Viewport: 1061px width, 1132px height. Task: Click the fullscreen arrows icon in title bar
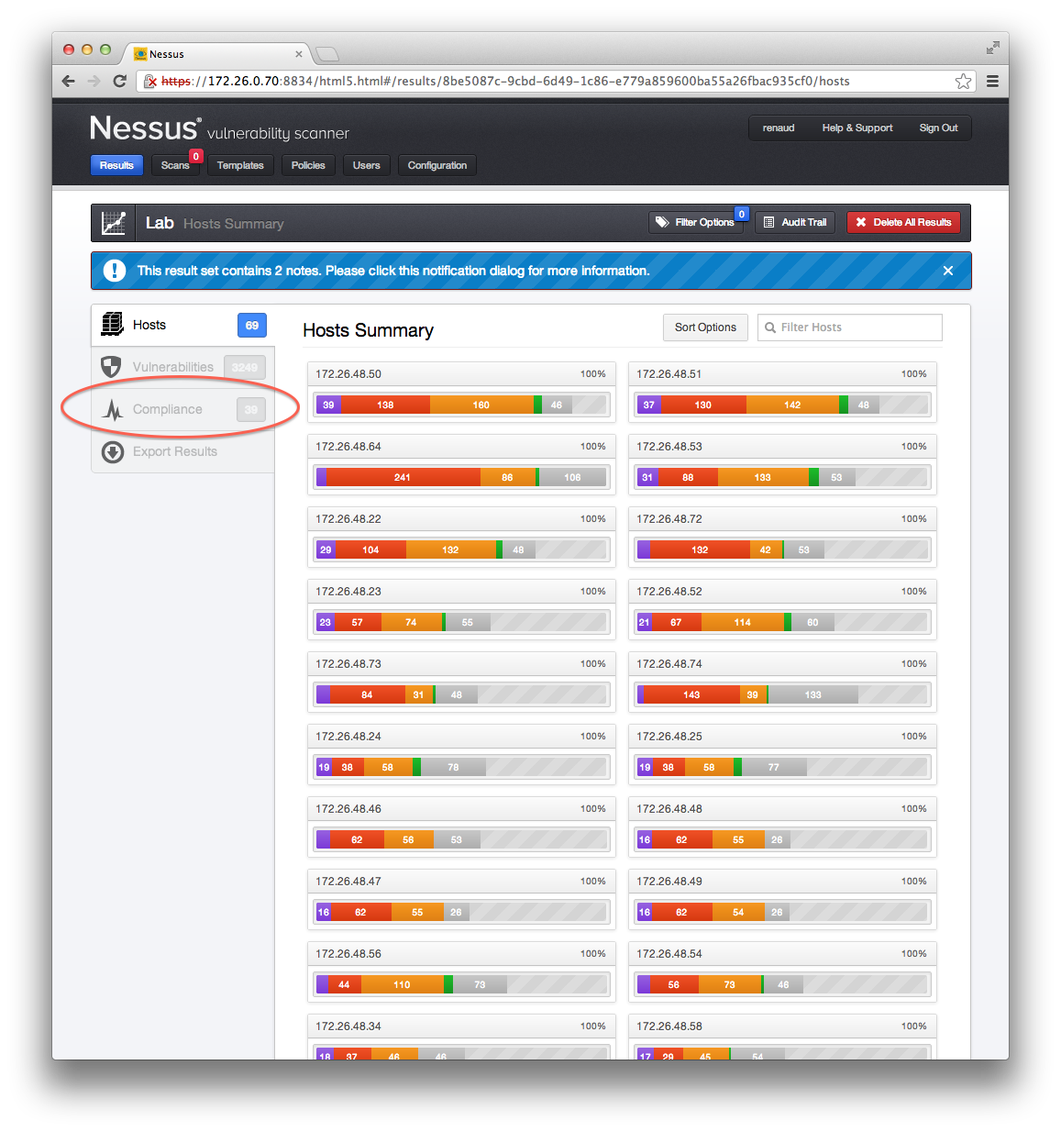(992, 48)
